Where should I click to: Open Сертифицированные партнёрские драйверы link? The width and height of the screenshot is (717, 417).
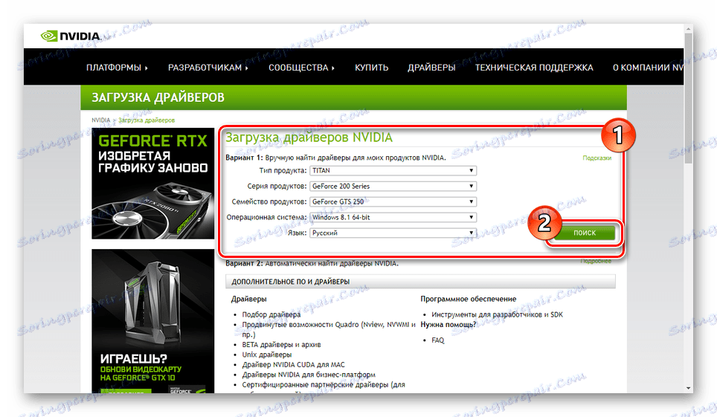click(324, 385)
